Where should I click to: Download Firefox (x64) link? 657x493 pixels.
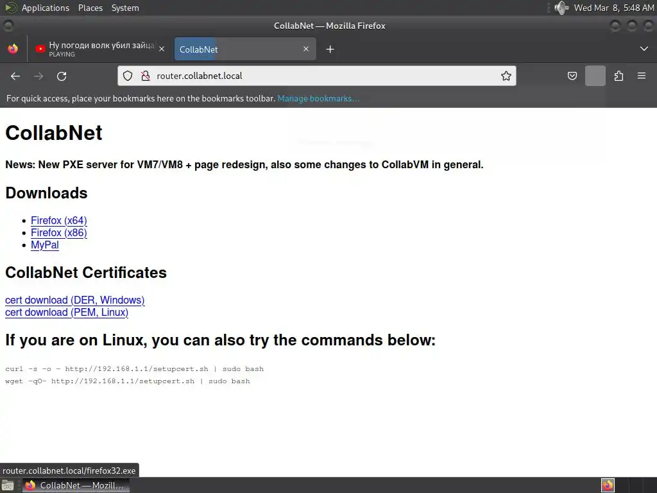point(59,221)
